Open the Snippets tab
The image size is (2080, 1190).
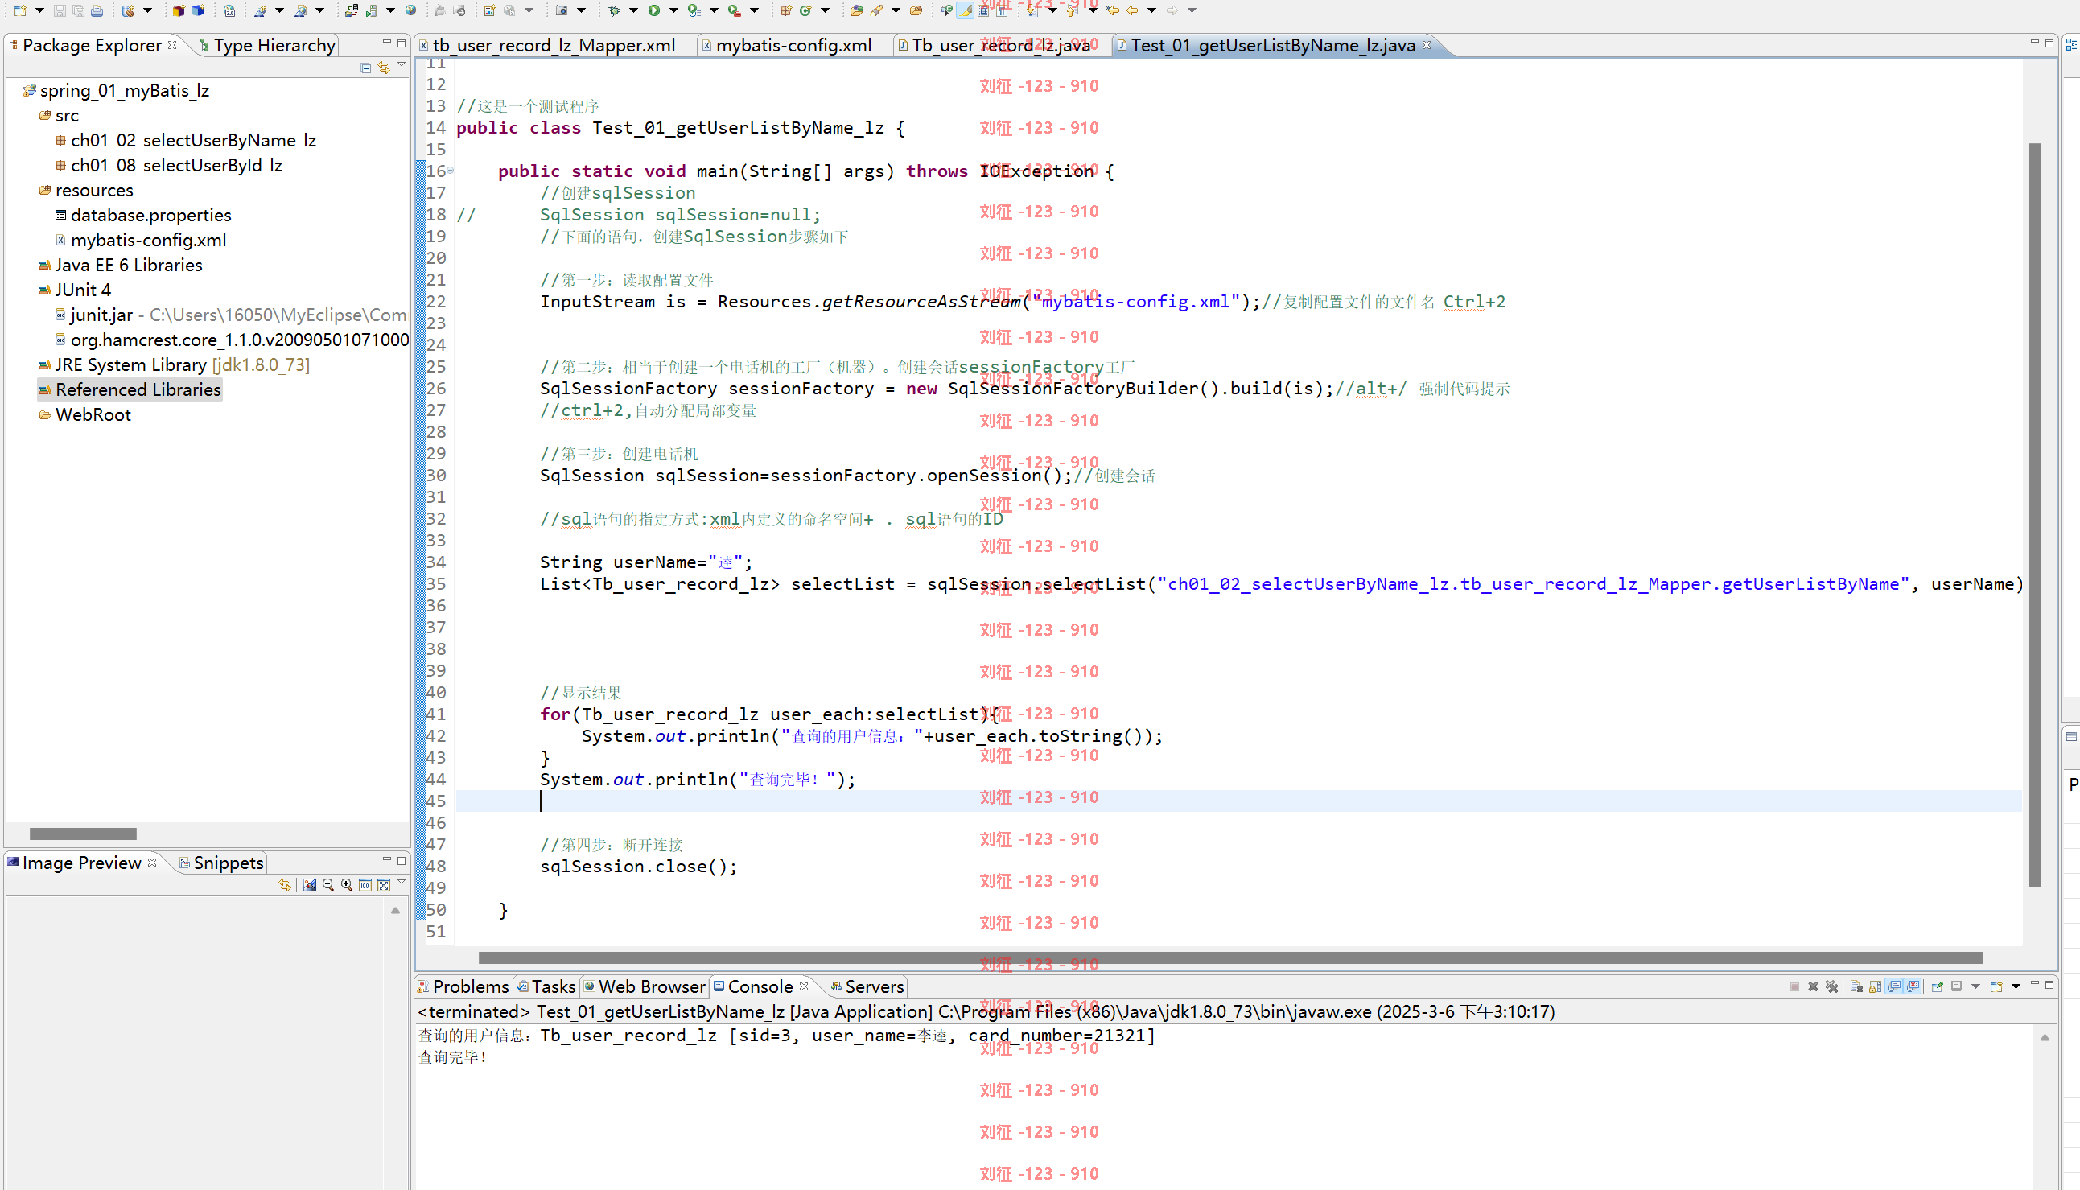click(220, 863)
